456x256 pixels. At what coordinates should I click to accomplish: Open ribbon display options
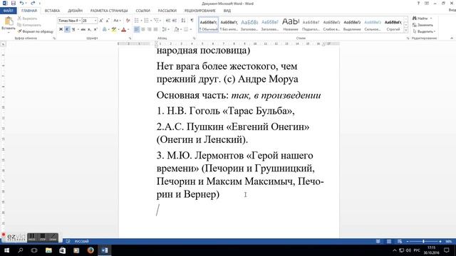pyautogui.click(x=427, y=3)
